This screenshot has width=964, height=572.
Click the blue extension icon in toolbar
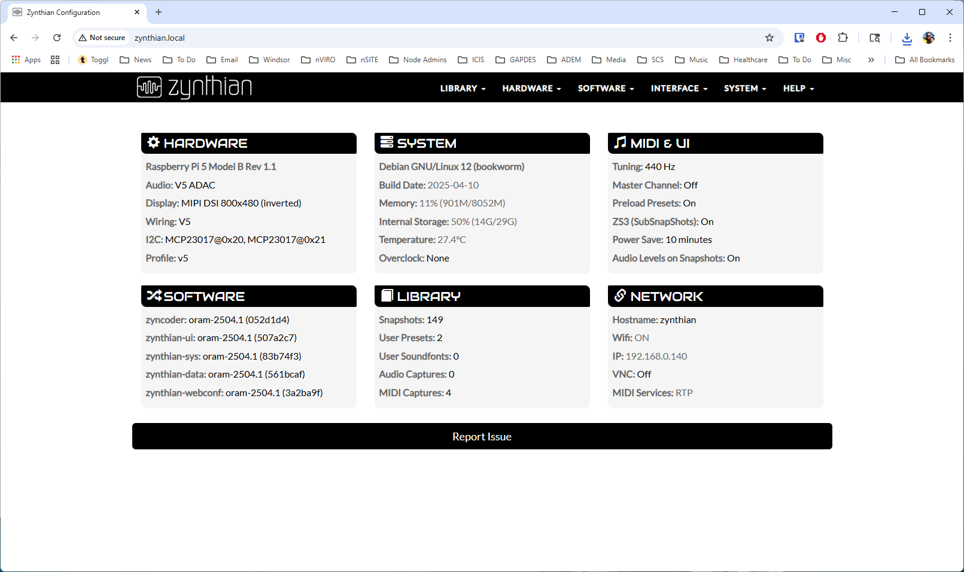799,38
